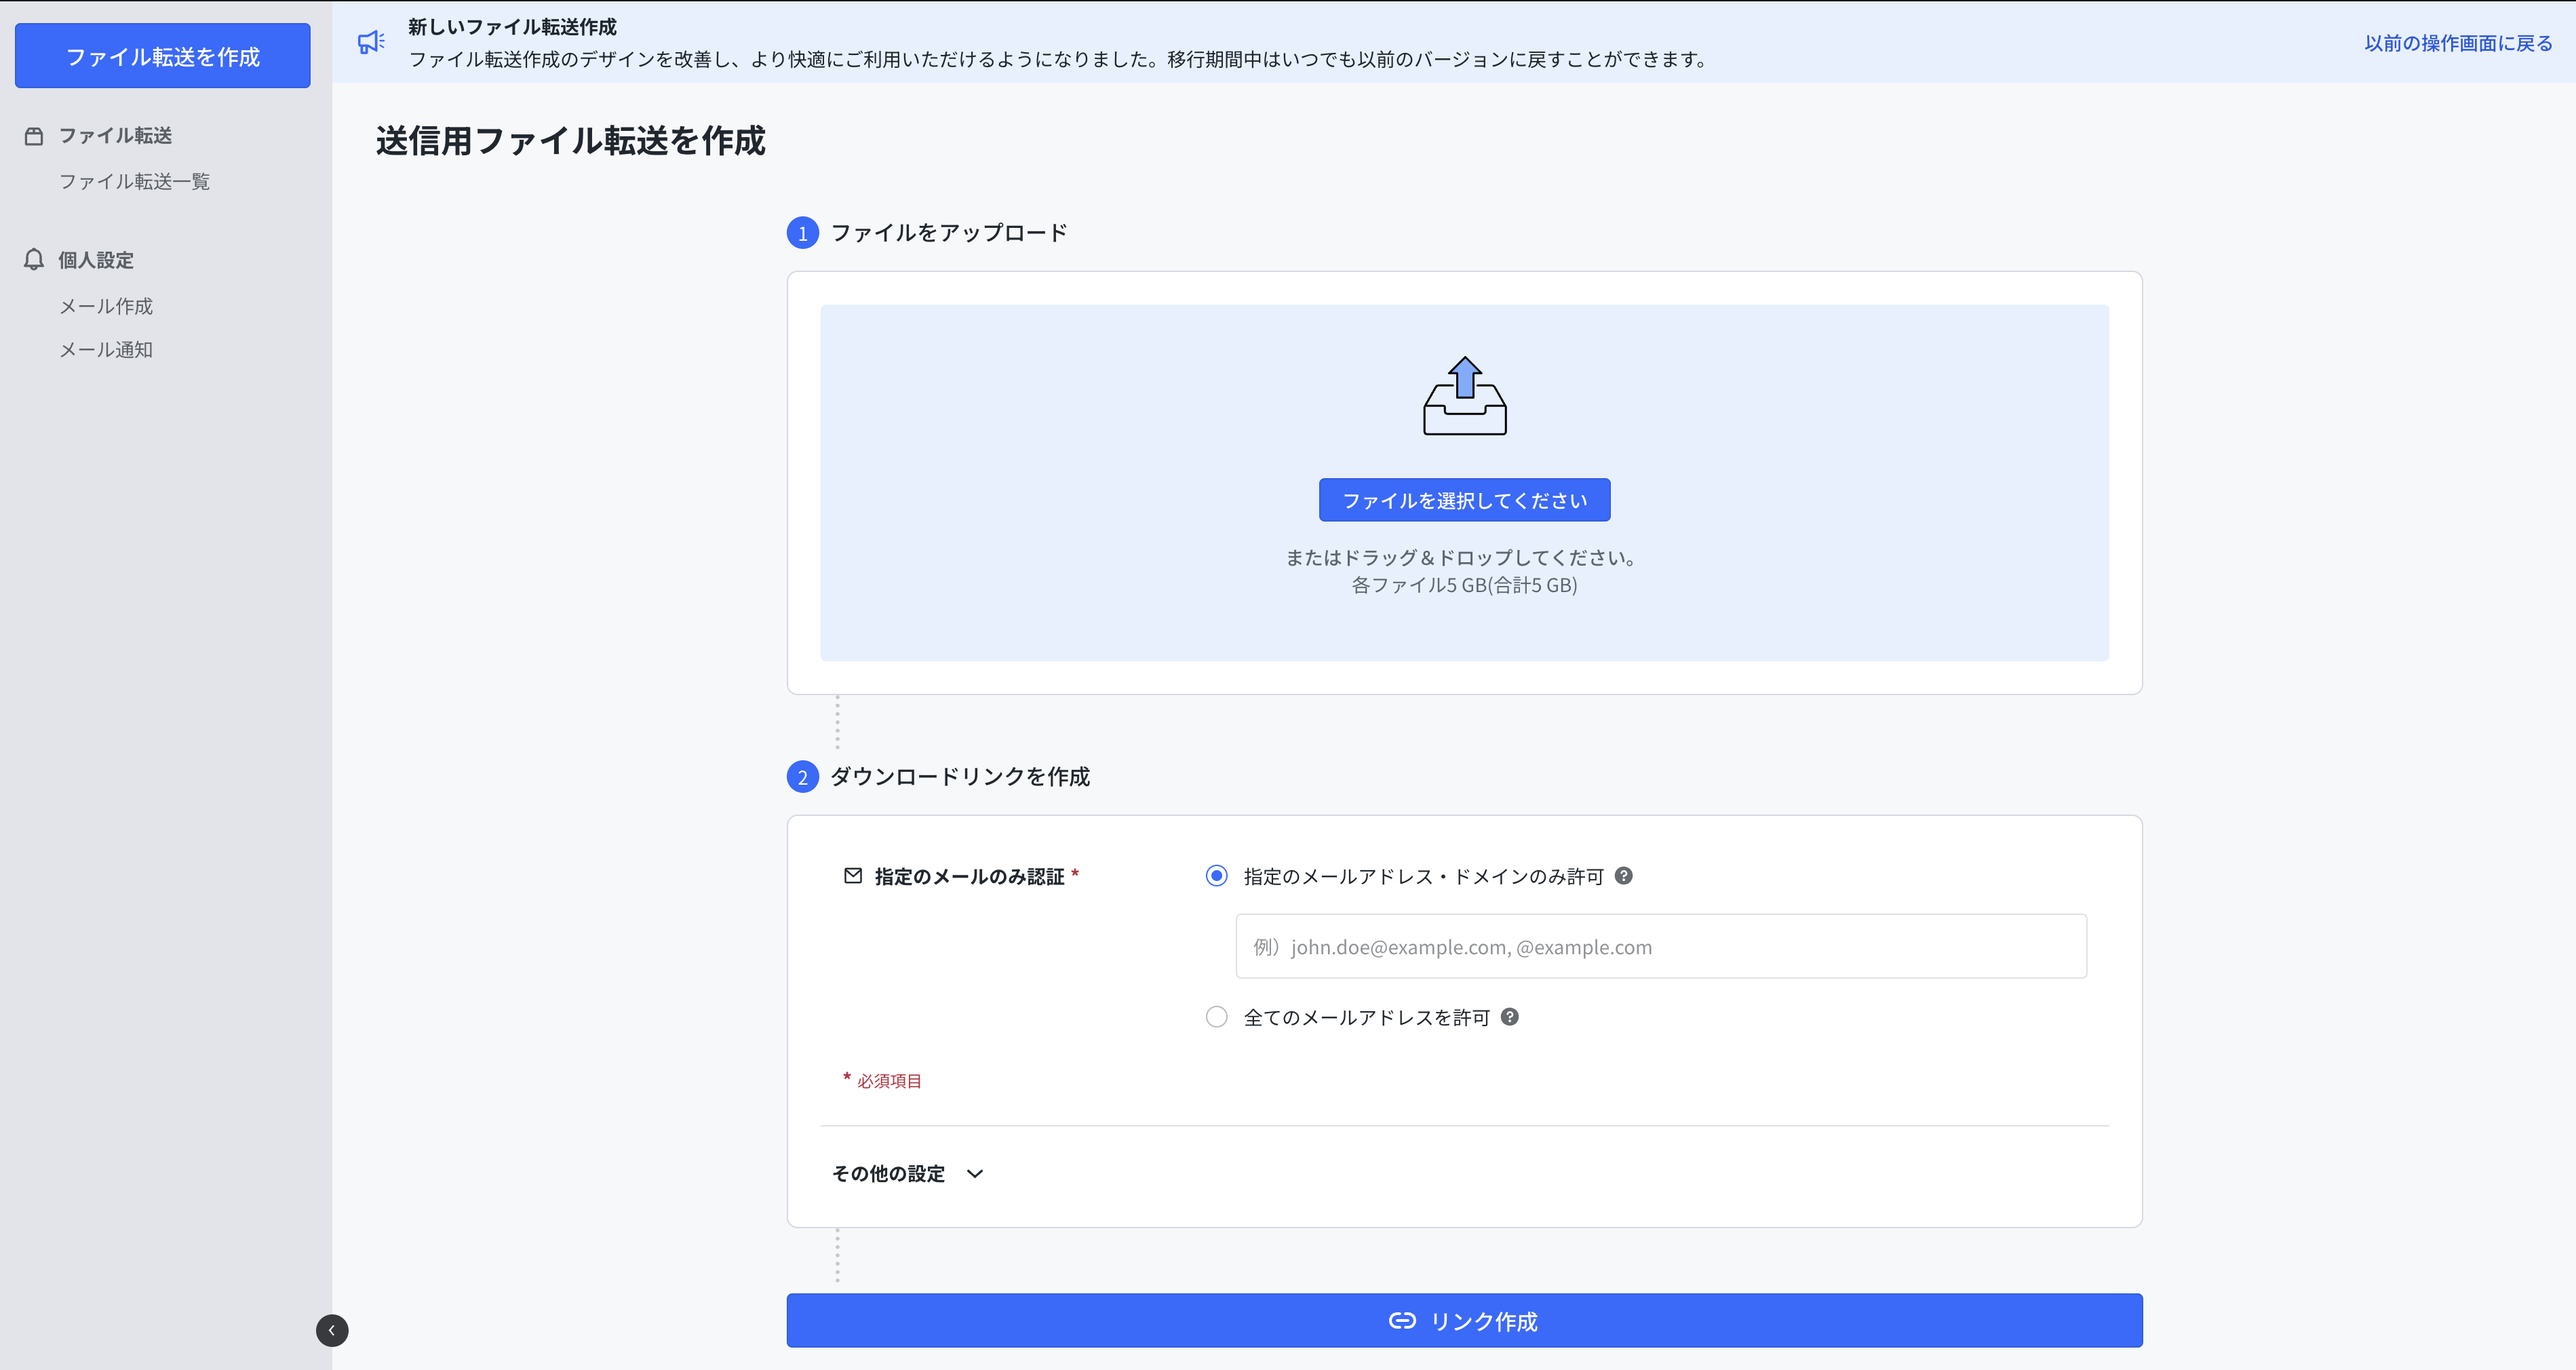The height and width of the screenshot is (1370, 2576).
Task: Click 必須項目 required note
Action: coord(889,1081)
